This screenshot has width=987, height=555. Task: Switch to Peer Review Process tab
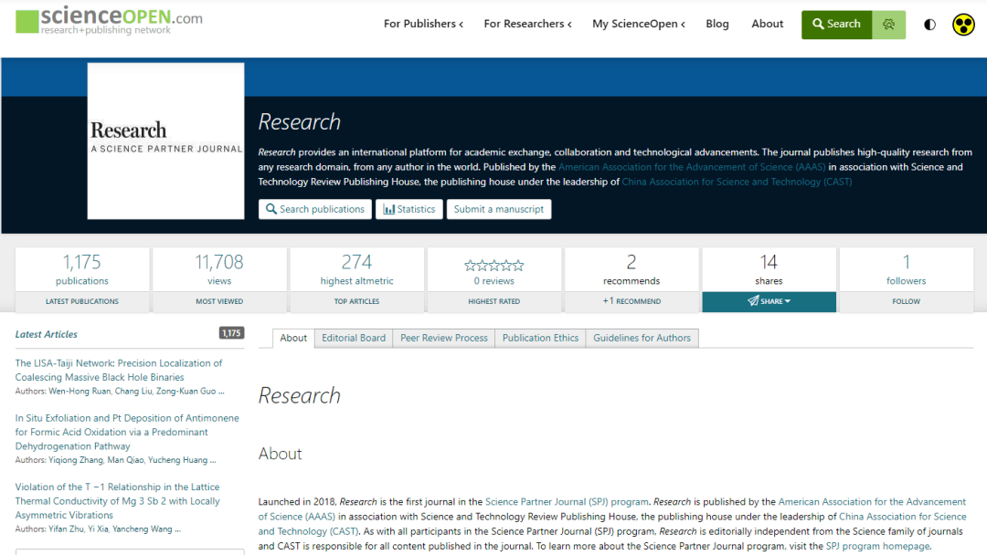444,338
